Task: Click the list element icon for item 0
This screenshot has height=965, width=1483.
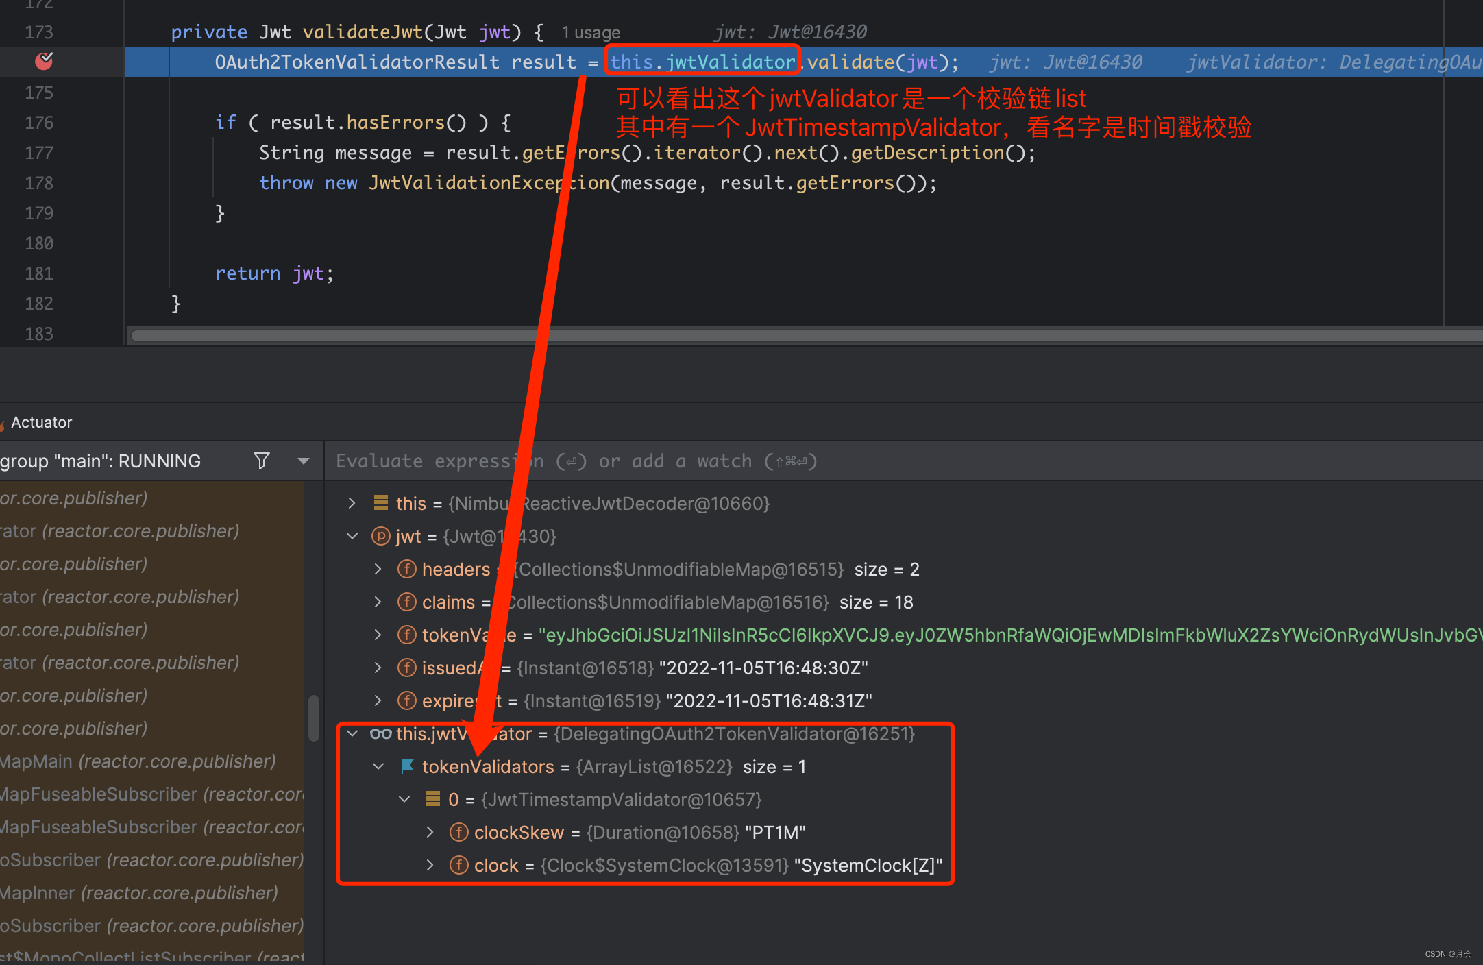Action: (x=433, y=799)
